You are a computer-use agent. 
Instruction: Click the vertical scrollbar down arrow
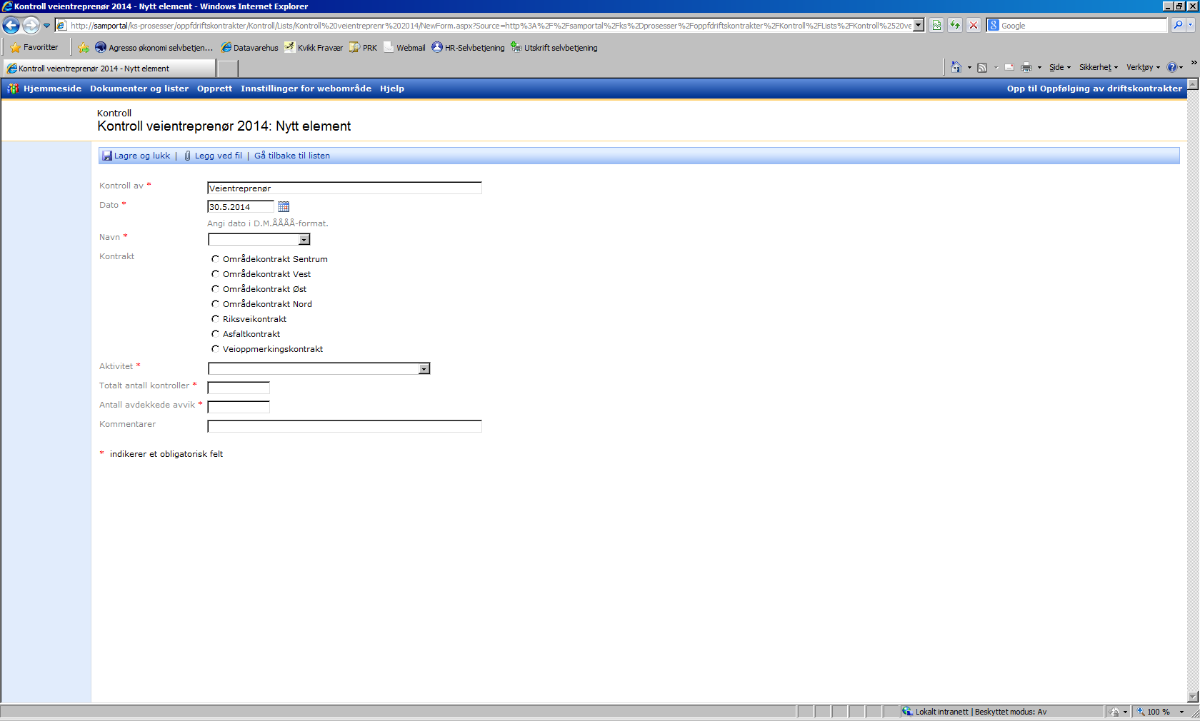pos(1193,697)
